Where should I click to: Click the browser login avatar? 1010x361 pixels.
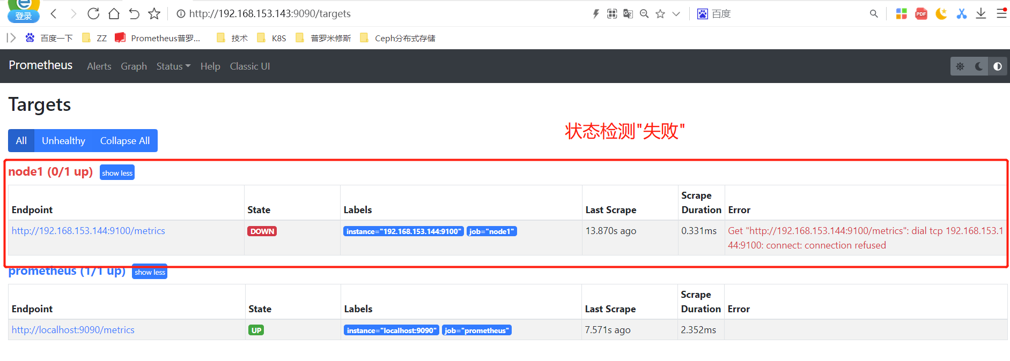tap(24, 11)
